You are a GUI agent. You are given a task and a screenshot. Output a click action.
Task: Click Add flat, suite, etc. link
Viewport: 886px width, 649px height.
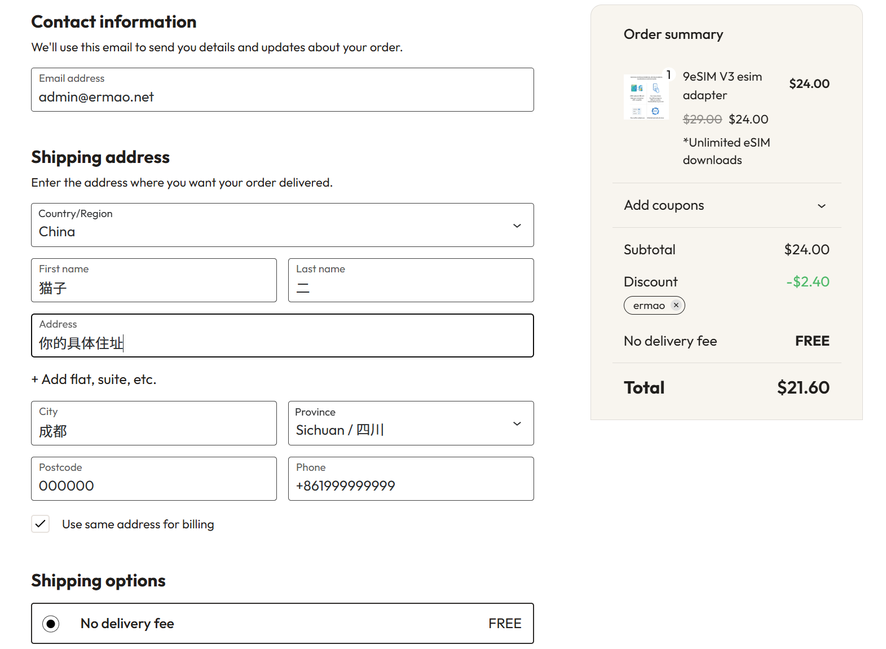(94, 379)
